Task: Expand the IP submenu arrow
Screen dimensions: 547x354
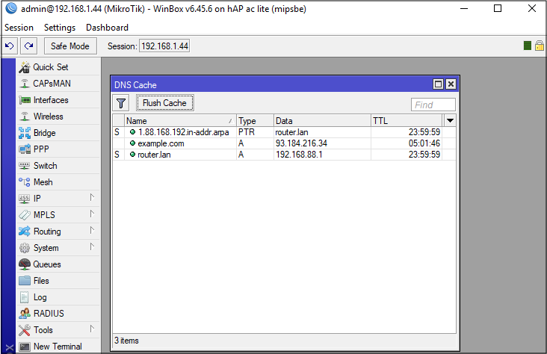Action: pyautogui.click(x=92, y=197)
